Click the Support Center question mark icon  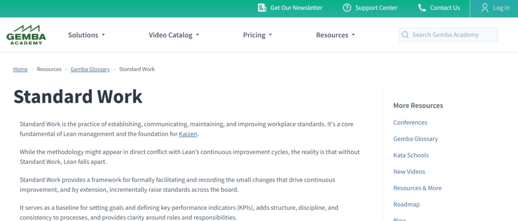point(347,8)
